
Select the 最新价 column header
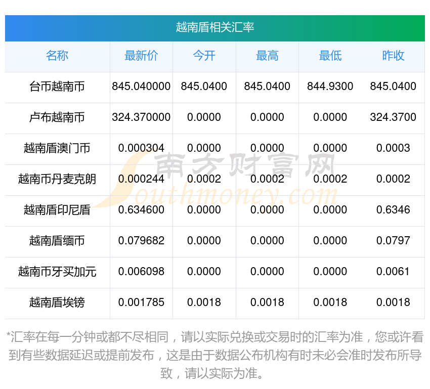coord(141,56)
